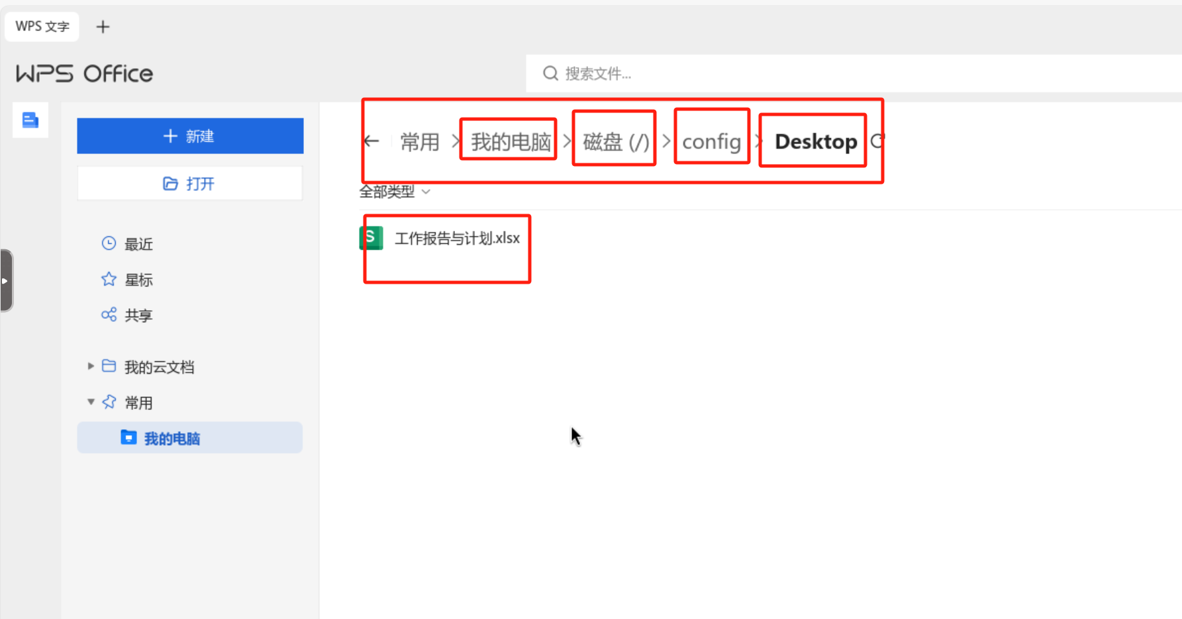
Task: Expand the side panel handle at the left edge
Action: click(x=6, y=280)
